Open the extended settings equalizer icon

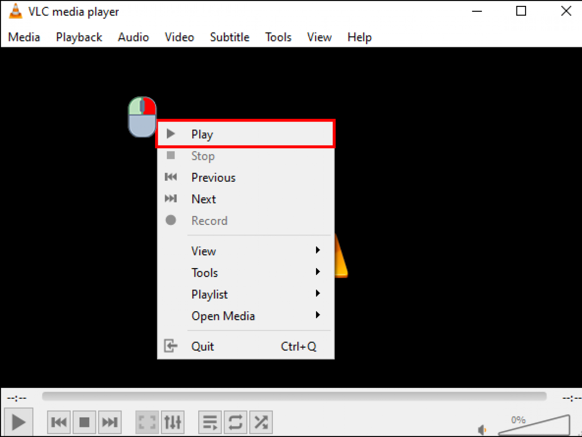pos(172,422)
